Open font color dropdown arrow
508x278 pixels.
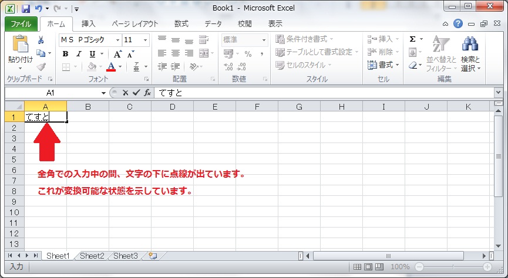coord(120,67)
